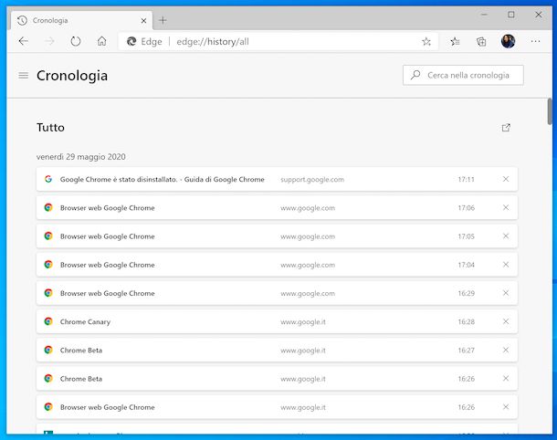
Task: Delete the 16:26 Chrome Beta entry
Action: coord(506,379)
